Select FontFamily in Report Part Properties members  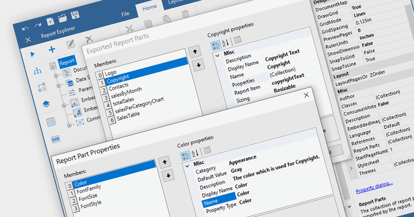coord(89,189)
